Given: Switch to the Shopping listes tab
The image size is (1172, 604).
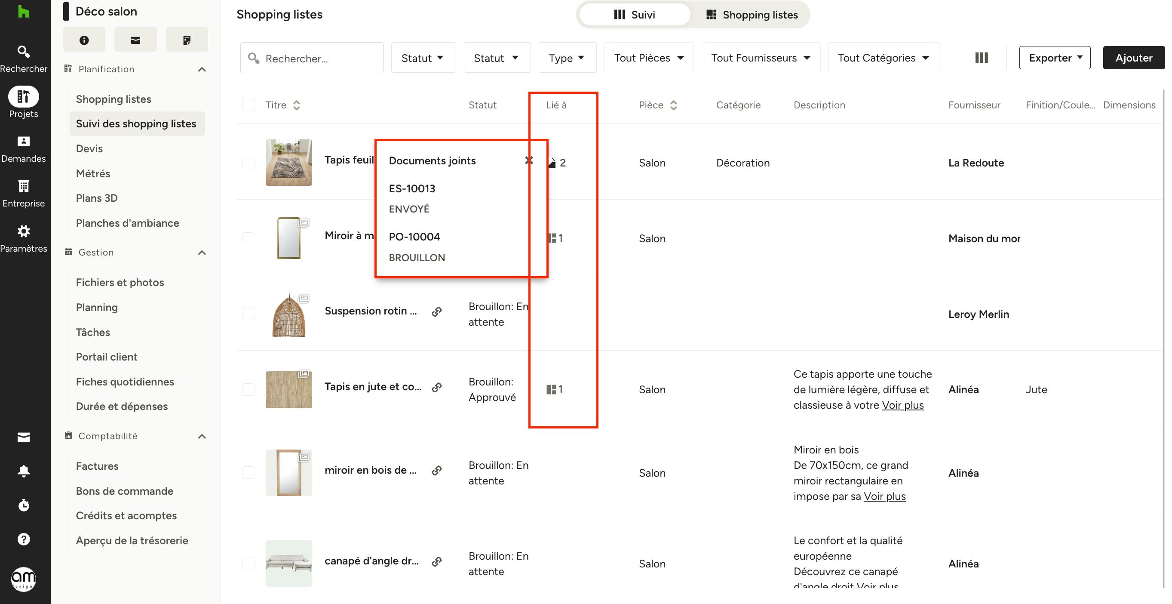Looking at the screenshot, I should (x=751, y=15).
